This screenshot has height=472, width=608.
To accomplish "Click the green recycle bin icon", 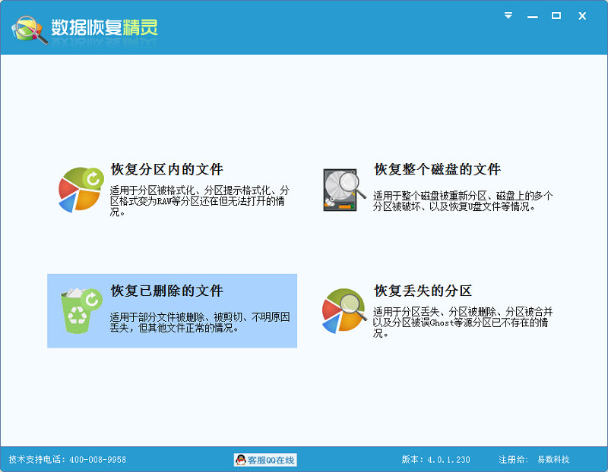I will coord(81,310).
